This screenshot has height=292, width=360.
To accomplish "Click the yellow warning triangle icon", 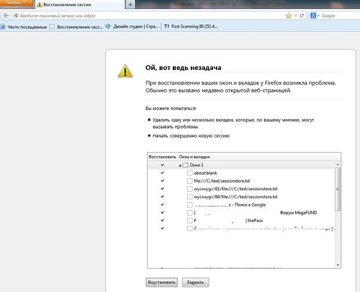I will [x=125, y=71].
